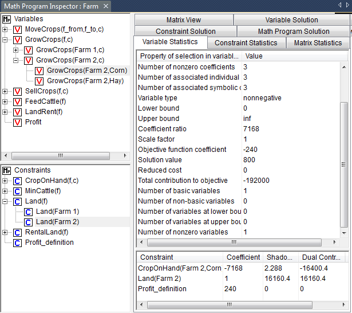Click the V icon beside LandRent(f)
The width and height of the screenshot is (352, 313).
17,112
